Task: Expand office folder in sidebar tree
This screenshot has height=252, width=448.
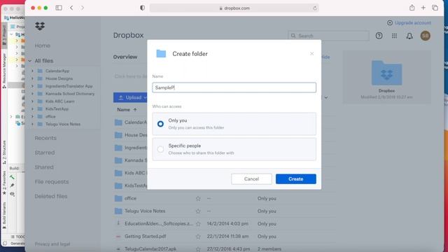Action: (32, 117)
